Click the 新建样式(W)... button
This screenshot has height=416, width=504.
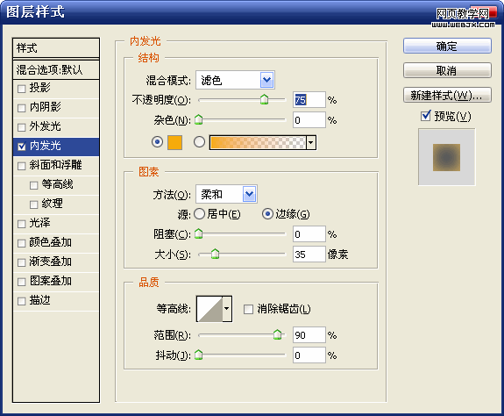pos(447,95)
